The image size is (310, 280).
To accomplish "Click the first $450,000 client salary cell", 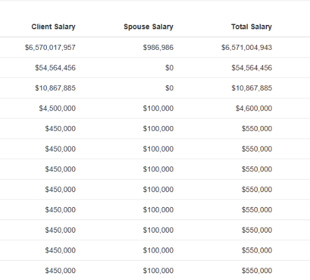I will pyautogui.click(x=60, y=128).
